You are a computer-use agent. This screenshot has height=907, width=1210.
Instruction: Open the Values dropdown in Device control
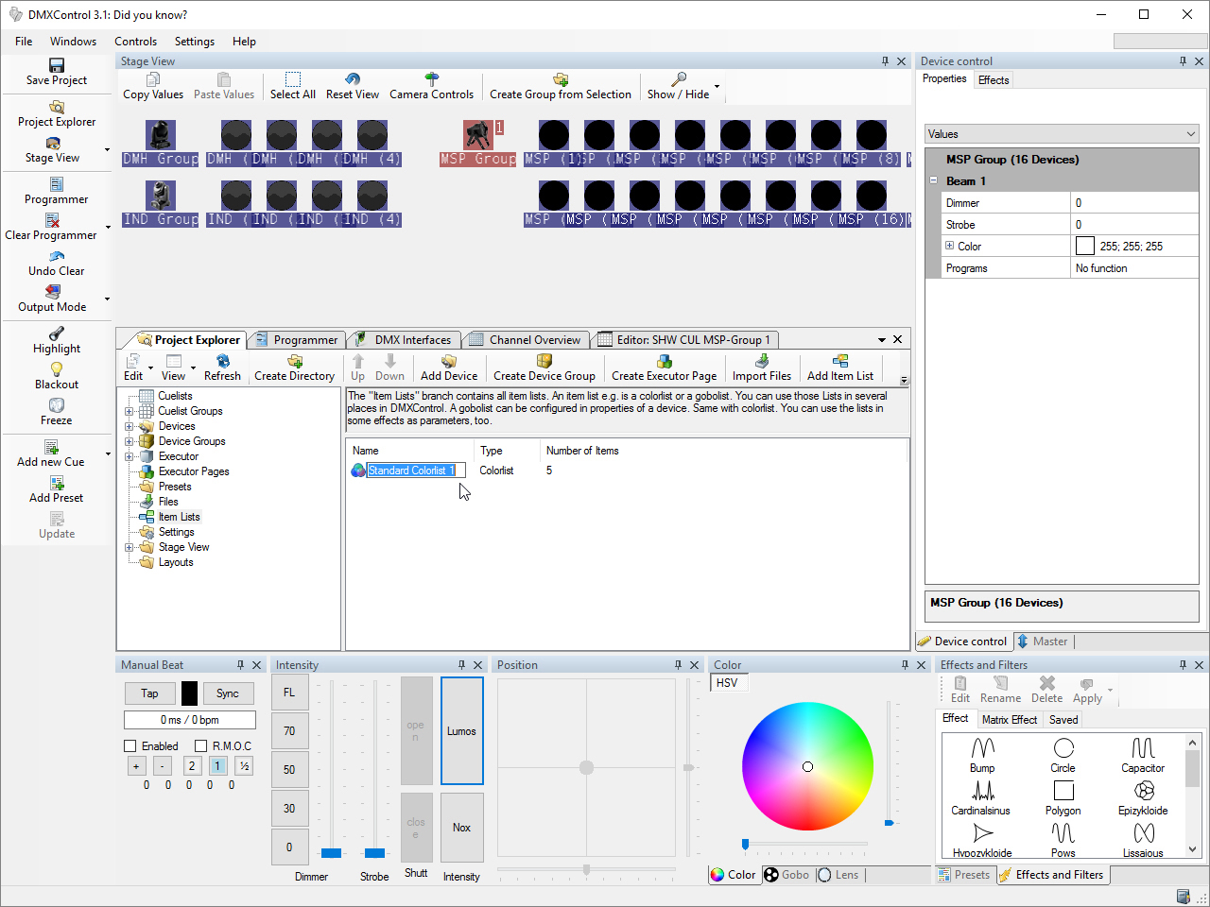1062,134
